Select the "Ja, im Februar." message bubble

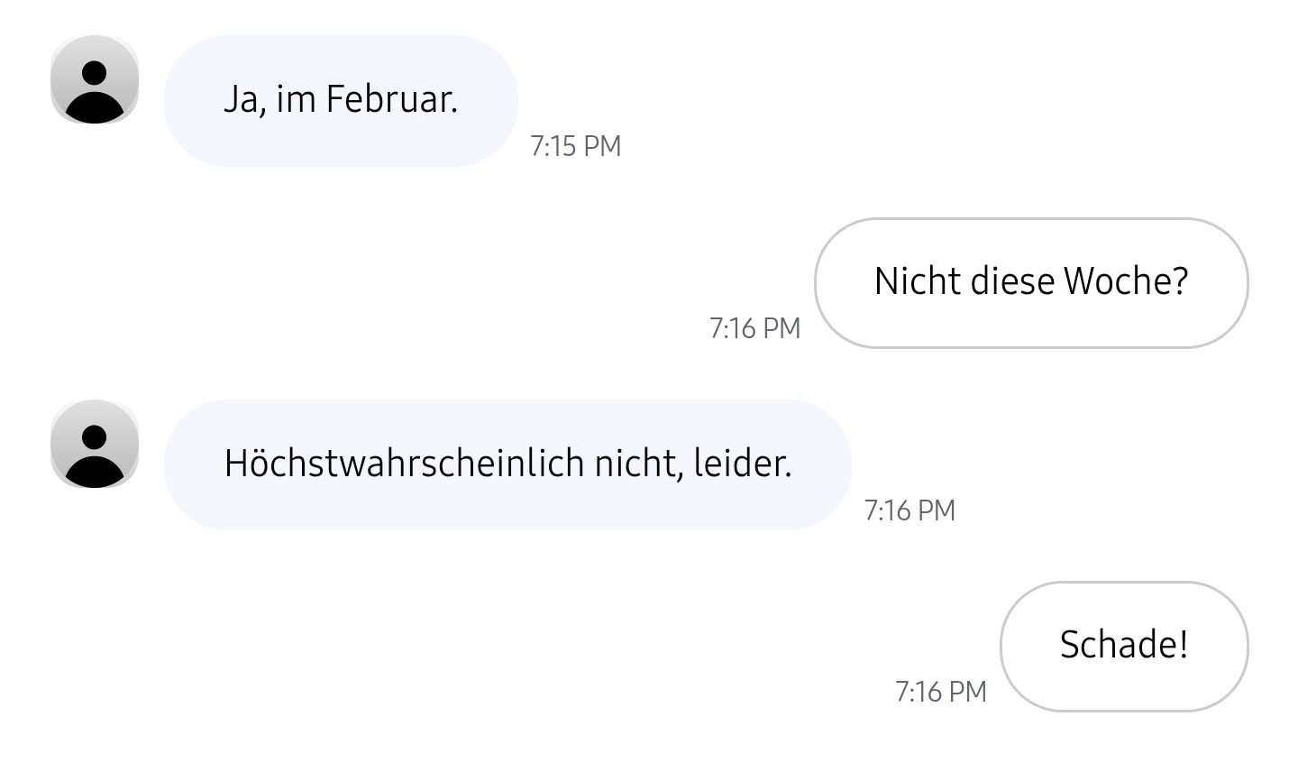[x=341, y=100]
